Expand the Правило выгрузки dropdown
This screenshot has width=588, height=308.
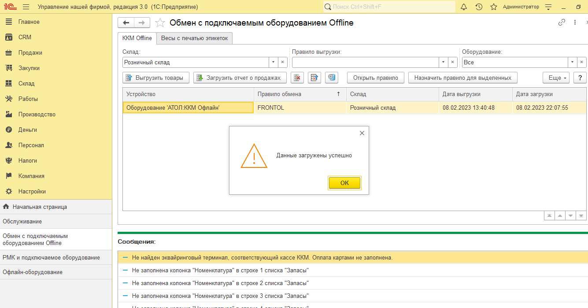click(x=443, y=63)
